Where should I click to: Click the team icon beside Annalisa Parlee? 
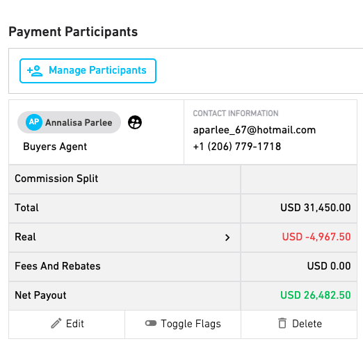click(x=135, y=122)
